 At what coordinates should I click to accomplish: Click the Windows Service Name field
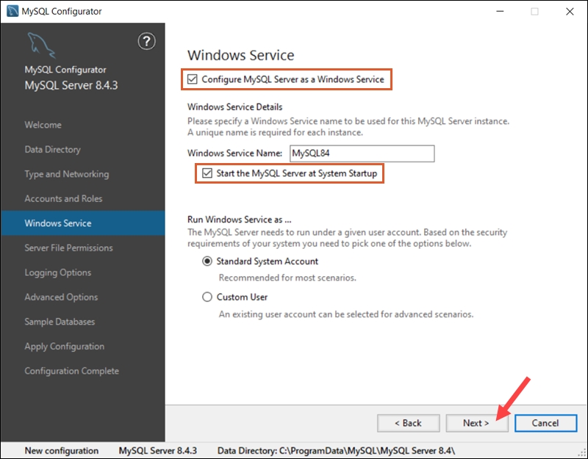362,153
